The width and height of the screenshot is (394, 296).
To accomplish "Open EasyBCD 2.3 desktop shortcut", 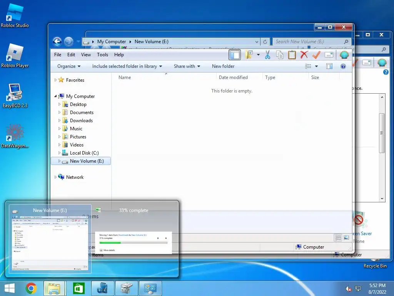I will click(x=15, y=96).
